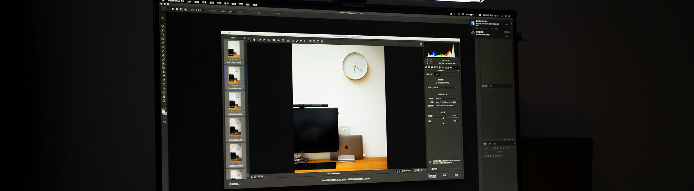Screen dimensions: 694x191
Task: Select the Crop tool in Camera Raw toolbar
Action: (274, 40)
